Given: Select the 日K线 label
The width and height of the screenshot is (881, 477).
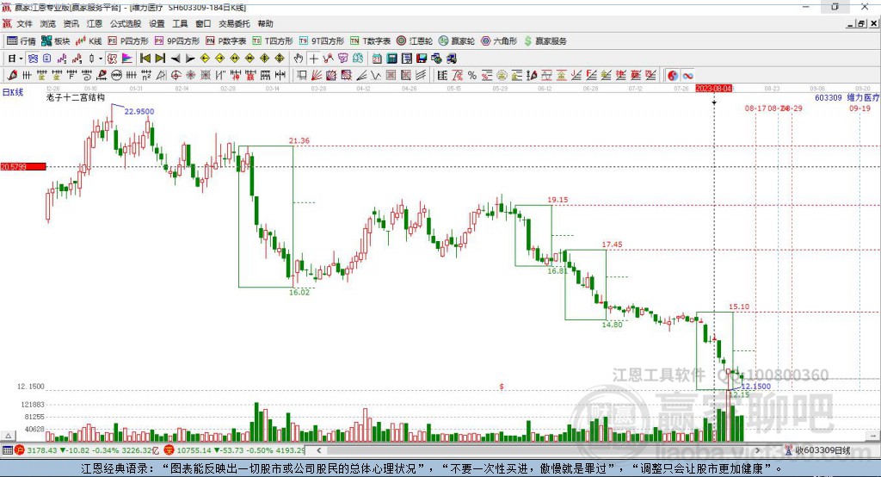Looking at the screenshot, I should [13, 92].
